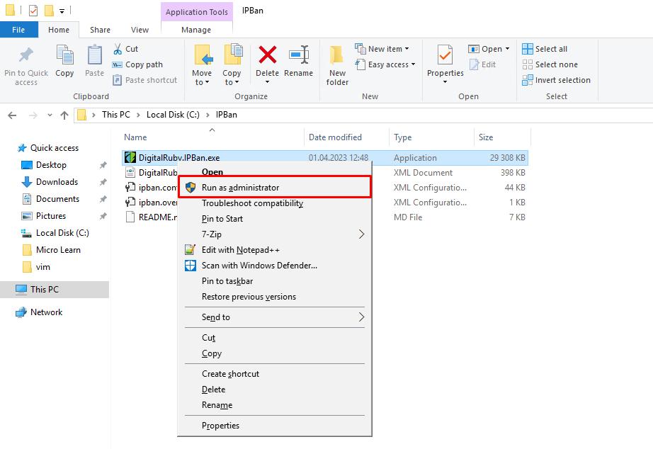Open Downloads in the navigation pane
Image resolution: width=653 pixels, height=449 pixels.
[x=57, y=182]
